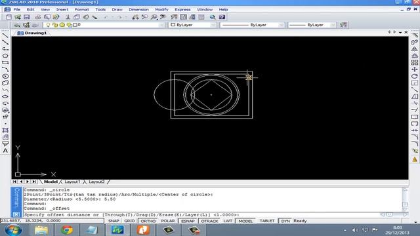Click MODEL button in status bar
This screenshot has width=420, height=236.
coord(245,221)
